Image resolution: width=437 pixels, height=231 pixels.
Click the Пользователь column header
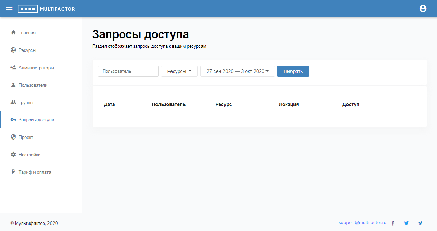pos(169,104)
